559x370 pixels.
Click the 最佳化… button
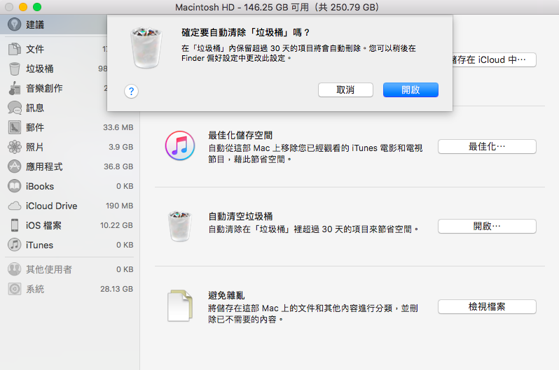[487, 146]
